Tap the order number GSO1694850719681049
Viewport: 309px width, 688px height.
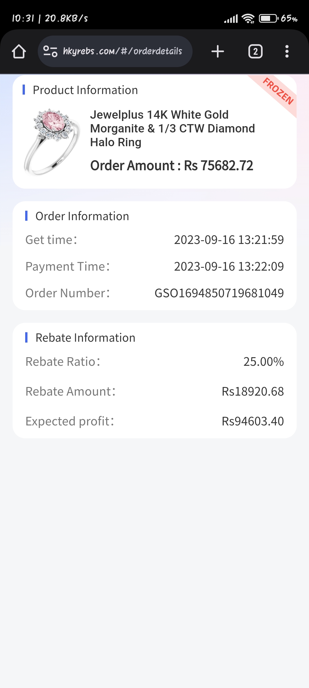(219, 293)
